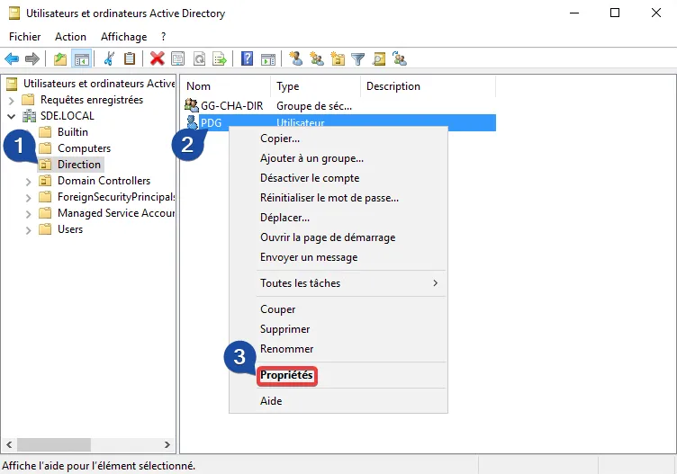Click the scissors Cut toolbar icon
Viewport: 677px width, 474px height.
[x=109, y=59]
